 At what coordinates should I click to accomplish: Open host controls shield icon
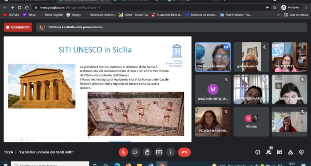[301, 152]
